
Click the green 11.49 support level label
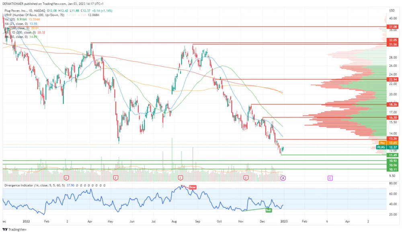(392, 155)
